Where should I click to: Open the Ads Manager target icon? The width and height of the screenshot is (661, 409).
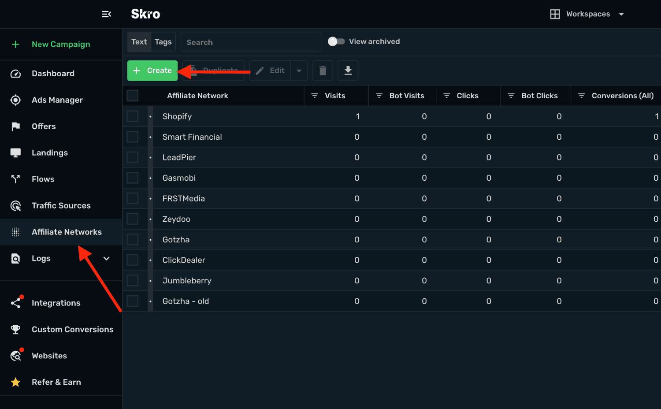[15, 100]
